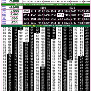This screenshot has width=91, height=91.
Task: Select highlighted number 8932 in ₹1,000 row
Action: [87, 15]
